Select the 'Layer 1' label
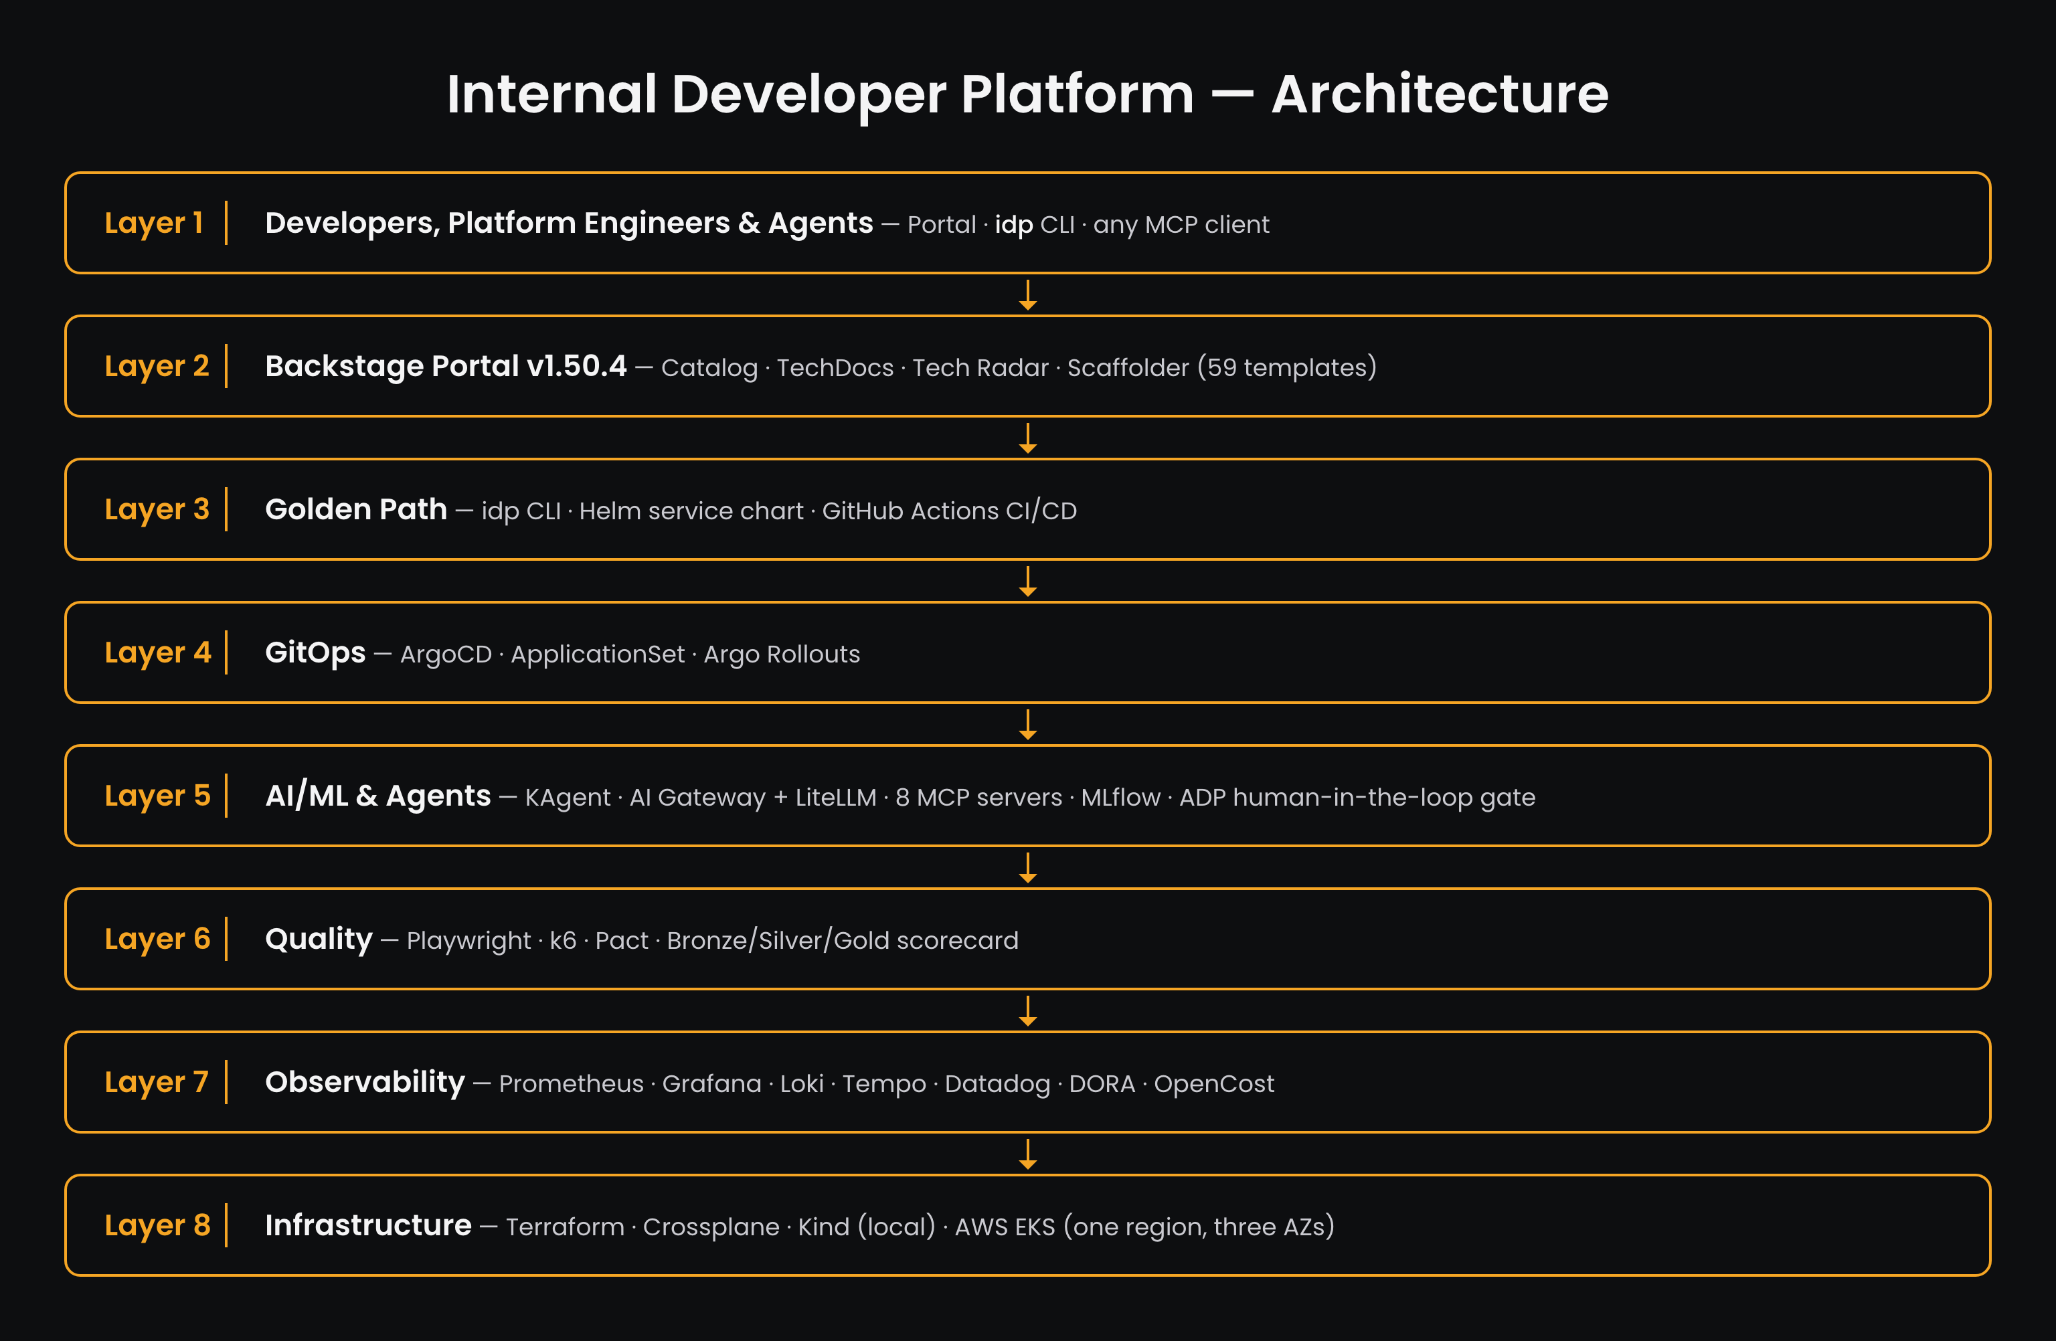This screenshot has height=1341, width=2056. click(154, 223)
